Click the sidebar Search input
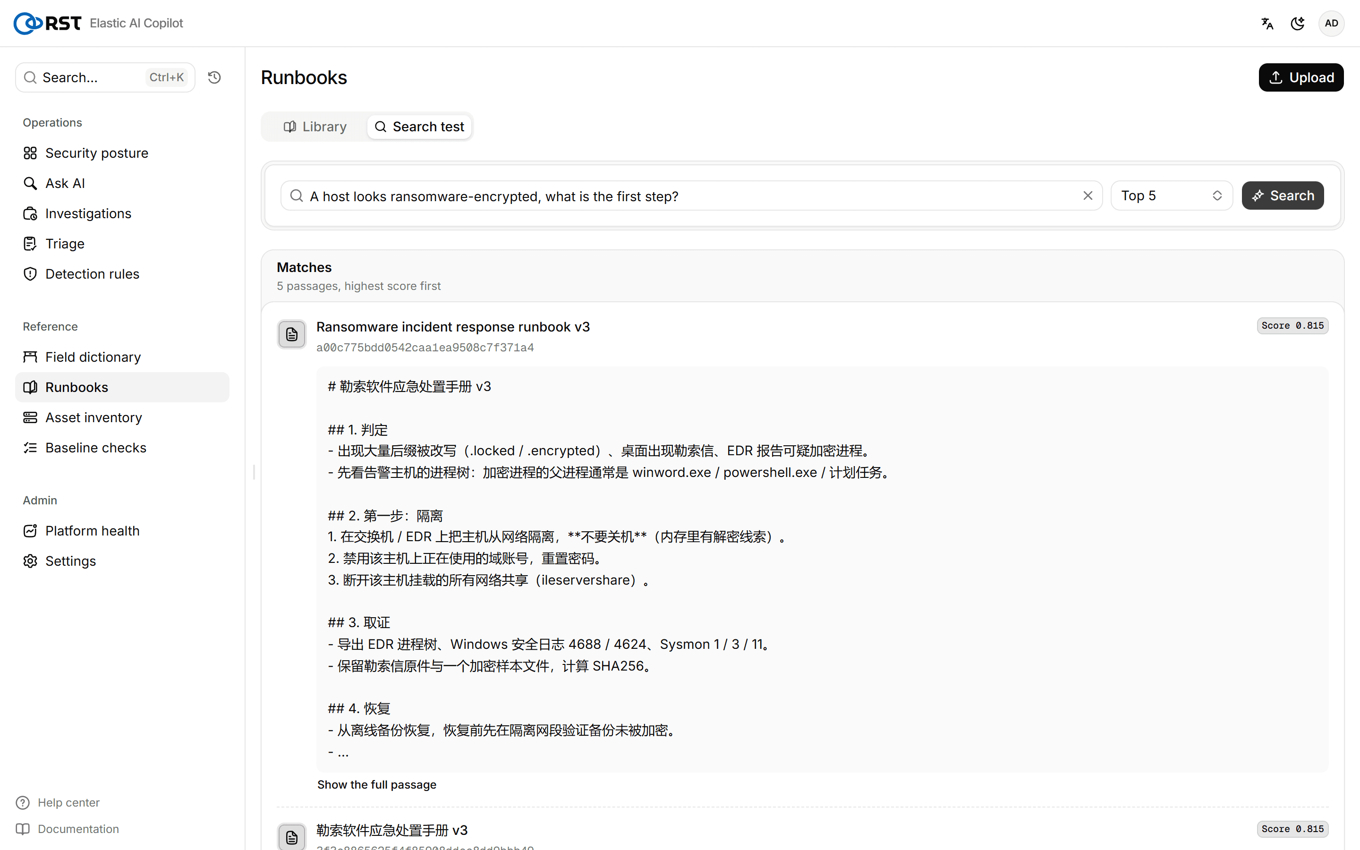The image size is (1360, 850). click(105, 77)
